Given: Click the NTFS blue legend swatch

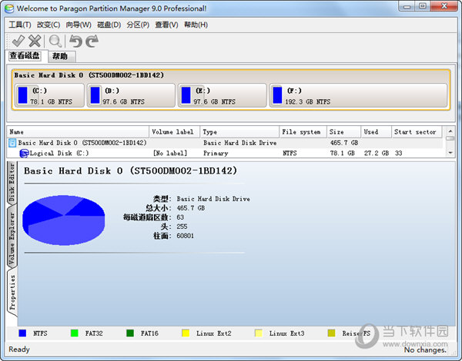Looking at the screenshot, I should 22,333.
